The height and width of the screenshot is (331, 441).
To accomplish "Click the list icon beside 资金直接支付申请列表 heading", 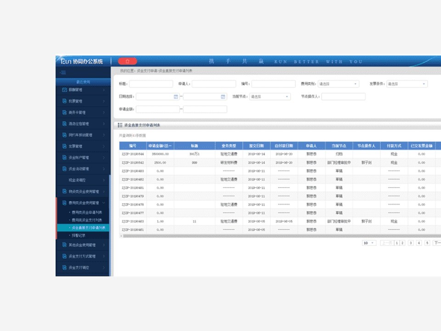I will pyautogui.click(x=120, y=125).
